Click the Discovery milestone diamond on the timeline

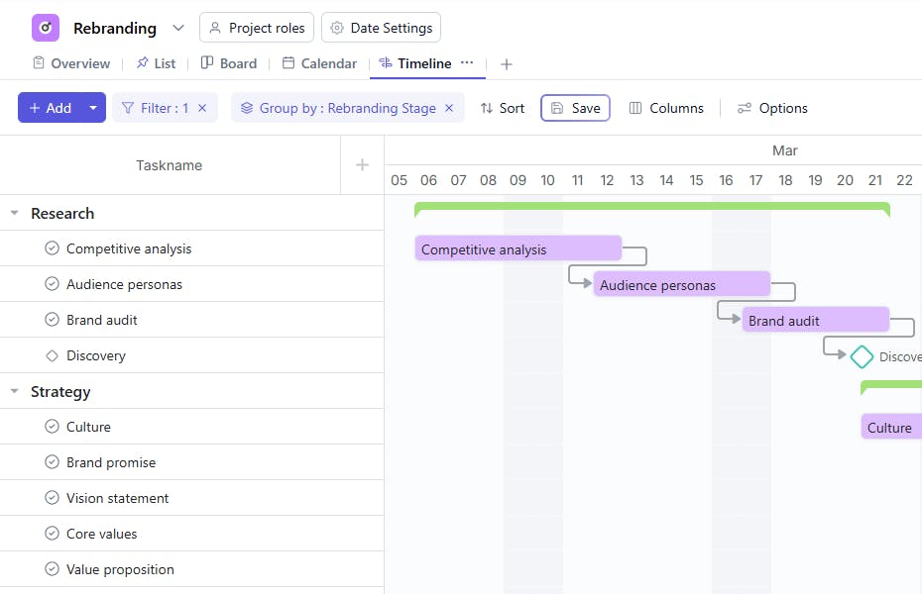pyautogui.click(x=862, y=356)
